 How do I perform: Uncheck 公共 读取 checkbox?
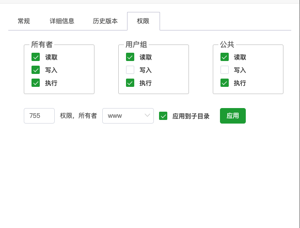point(225,57)
